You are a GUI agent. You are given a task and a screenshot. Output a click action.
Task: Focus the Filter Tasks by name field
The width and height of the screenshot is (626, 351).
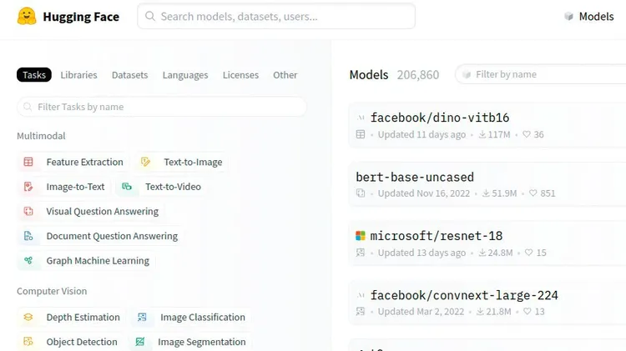[162, 107]
